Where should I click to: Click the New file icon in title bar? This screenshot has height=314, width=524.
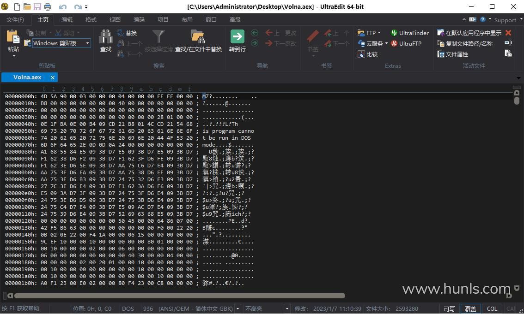(17, 6)
